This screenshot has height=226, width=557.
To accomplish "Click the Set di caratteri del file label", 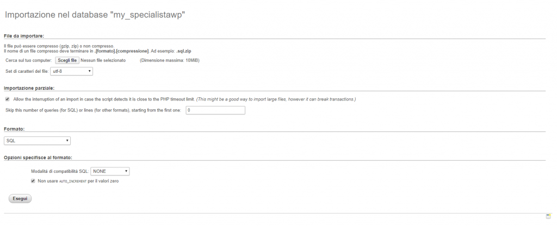I will click(x=27, y=71).
